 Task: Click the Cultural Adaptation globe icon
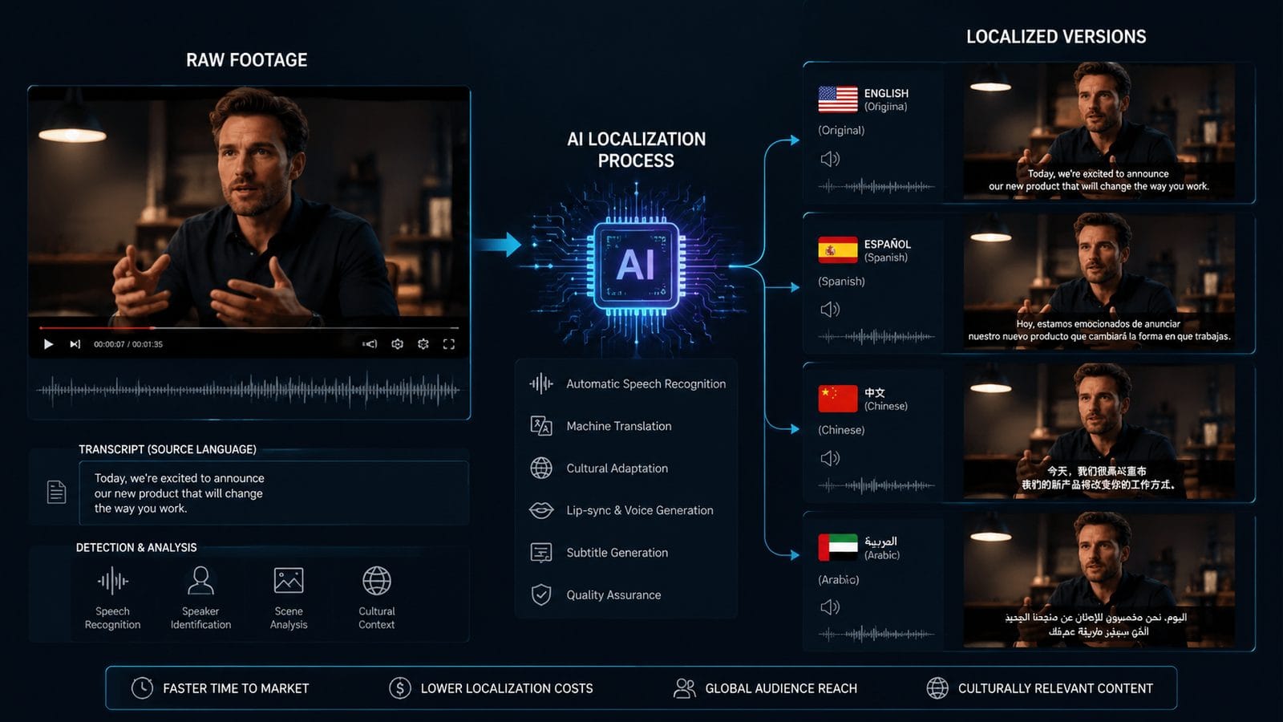tap(541, 468)
